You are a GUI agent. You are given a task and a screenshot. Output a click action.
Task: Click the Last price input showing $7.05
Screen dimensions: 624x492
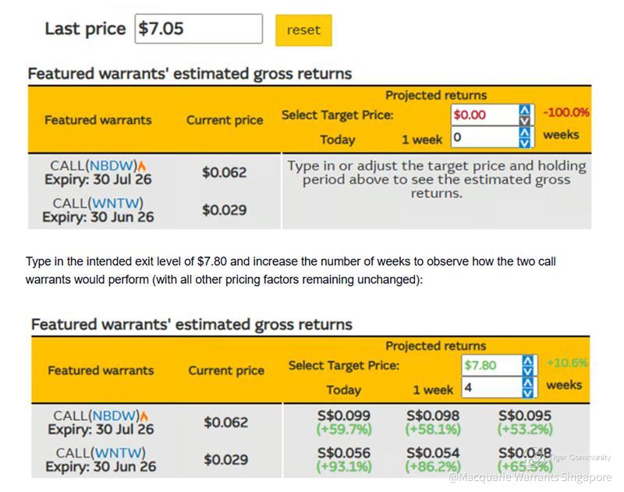point(199,29)
